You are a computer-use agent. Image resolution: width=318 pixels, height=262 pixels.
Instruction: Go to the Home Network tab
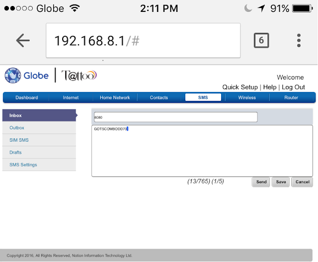(x=115, y=97)
